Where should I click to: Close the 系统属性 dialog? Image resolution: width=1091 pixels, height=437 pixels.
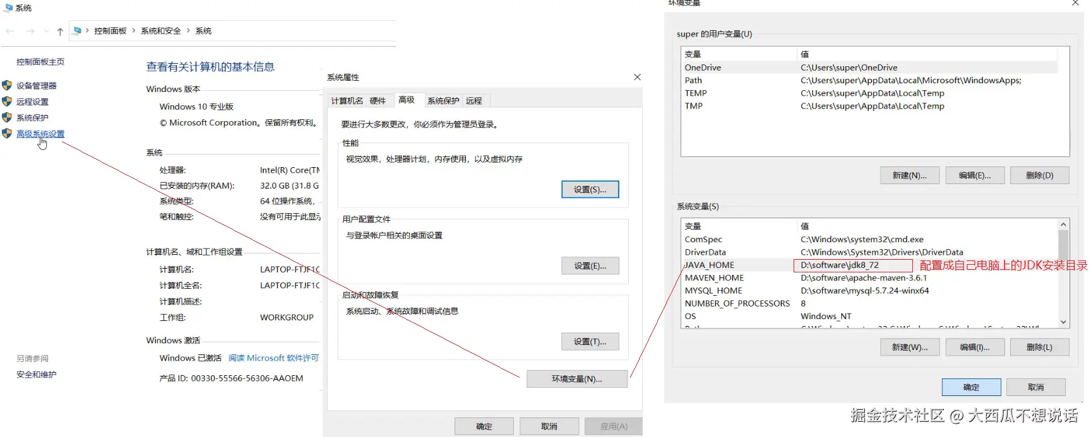tap(637, 77)
